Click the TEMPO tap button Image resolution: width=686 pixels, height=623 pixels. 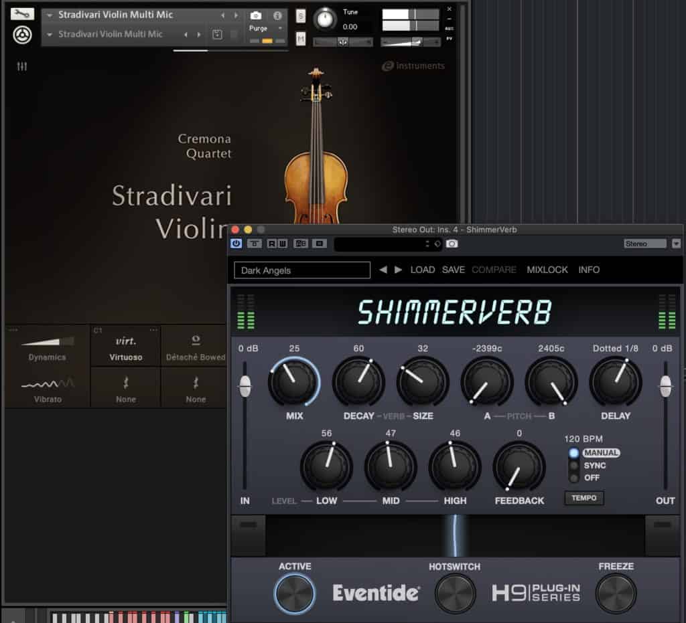(x=584, y=498)
